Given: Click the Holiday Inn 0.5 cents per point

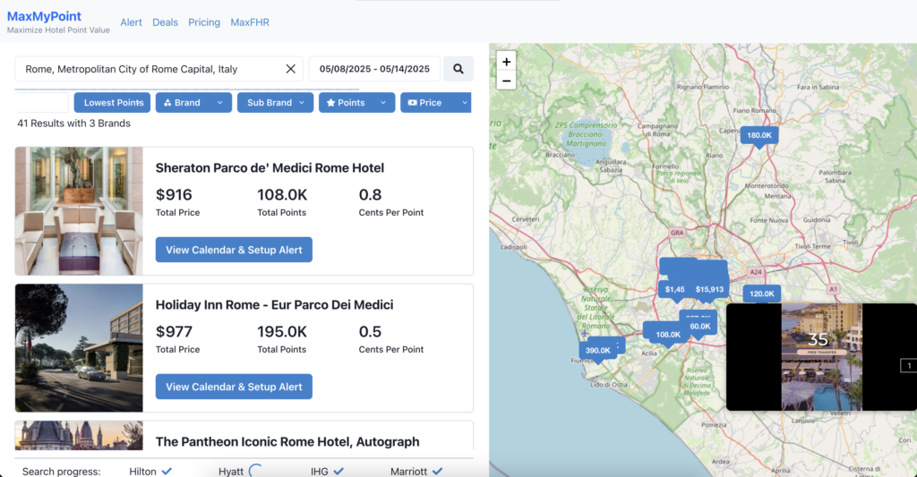Looking at the screenshot, I should point(370,331).
